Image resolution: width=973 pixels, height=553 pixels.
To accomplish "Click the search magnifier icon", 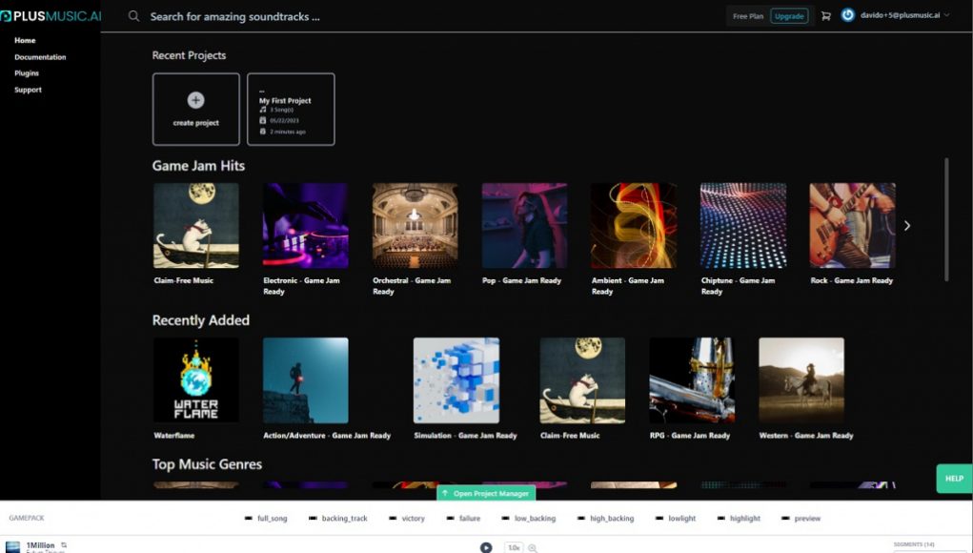I will pyautogui.click(x=133, y=16).
